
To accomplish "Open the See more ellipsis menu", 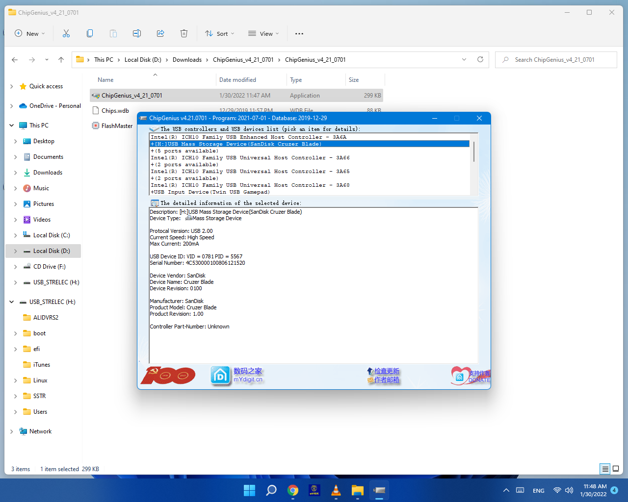I will (299, 33).
